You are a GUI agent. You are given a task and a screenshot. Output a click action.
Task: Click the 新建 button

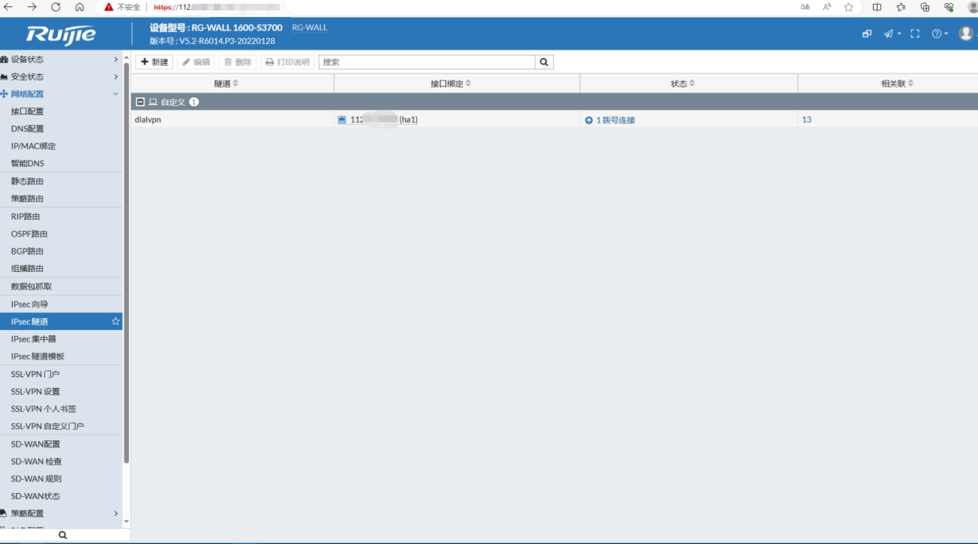point(154,62)
